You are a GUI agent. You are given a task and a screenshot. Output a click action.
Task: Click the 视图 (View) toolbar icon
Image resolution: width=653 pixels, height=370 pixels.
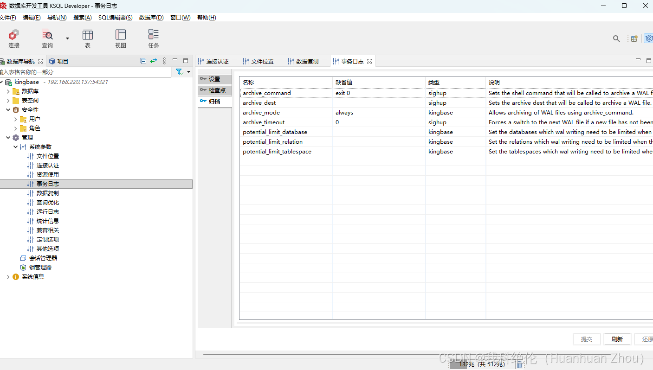[121, 38]
